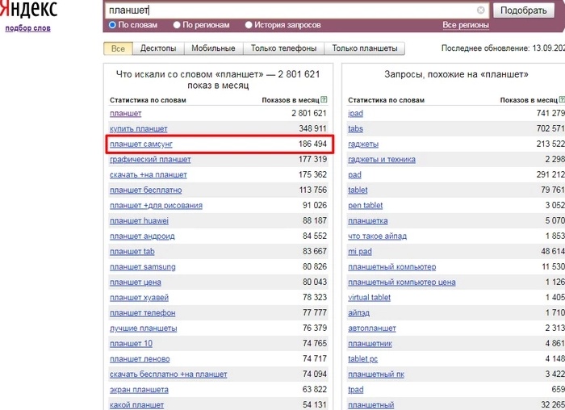Open the "планшет цена" link
Image resolution: width=565 pixels, height=410 pixels.
coord(135,282)
